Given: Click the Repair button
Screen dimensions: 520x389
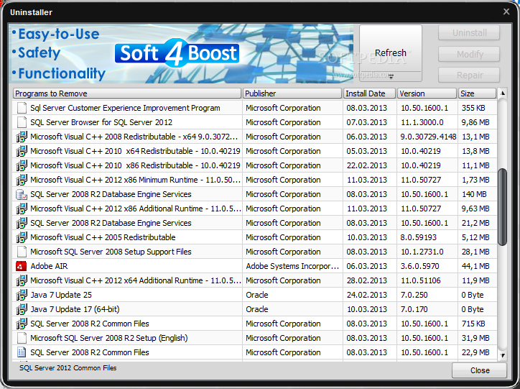Looking at the screenshot, I should (x=469, y=75).
